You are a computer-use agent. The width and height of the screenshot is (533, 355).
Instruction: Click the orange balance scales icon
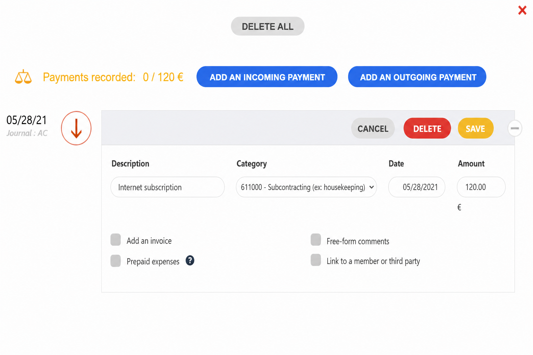pyautogui.click(x=23, y=77)
